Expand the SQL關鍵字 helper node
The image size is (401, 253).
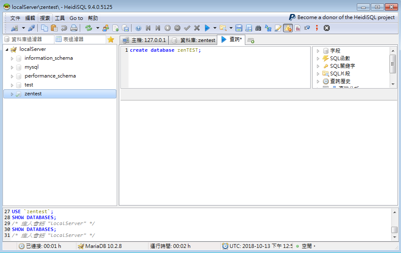318,67
